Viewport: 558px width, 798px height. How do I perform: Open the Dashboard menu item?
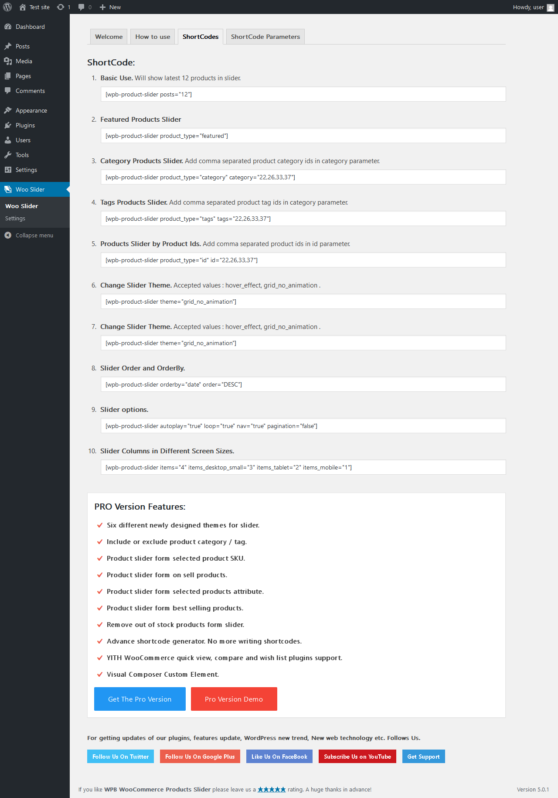[35, 27]
